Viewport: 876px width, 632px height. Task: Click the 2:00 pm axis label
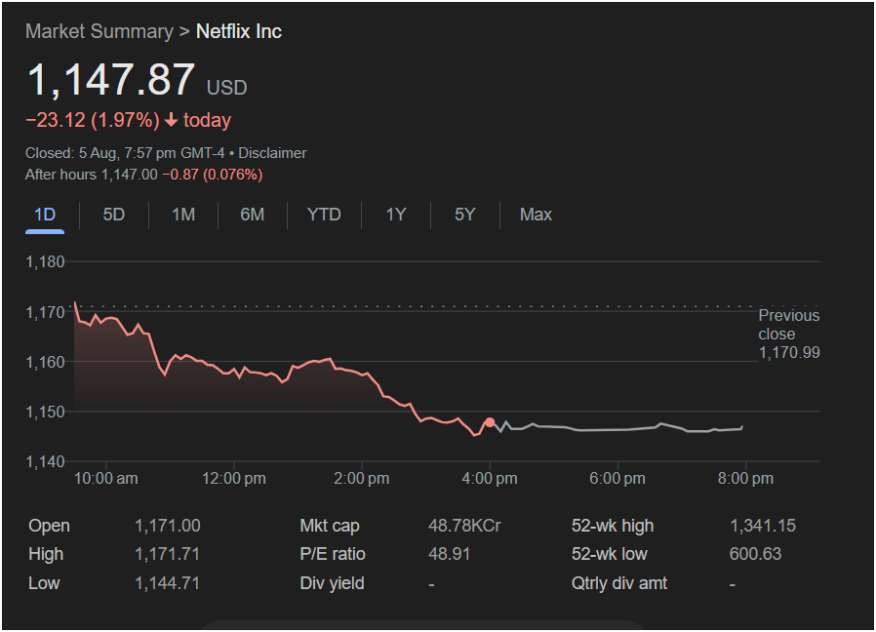pyautogui.click(x=362, y=479)
